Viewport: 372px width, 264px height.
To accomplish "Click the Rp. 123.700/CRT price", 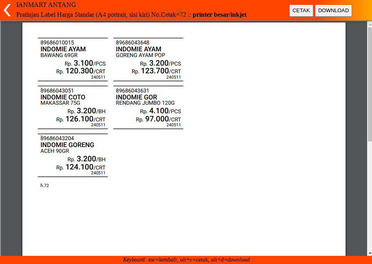I will [x=156, y=71].
